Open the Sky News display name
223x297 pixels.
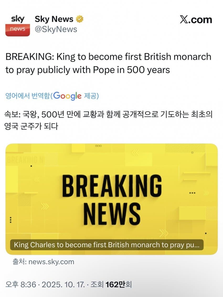[x=54, y=19]
